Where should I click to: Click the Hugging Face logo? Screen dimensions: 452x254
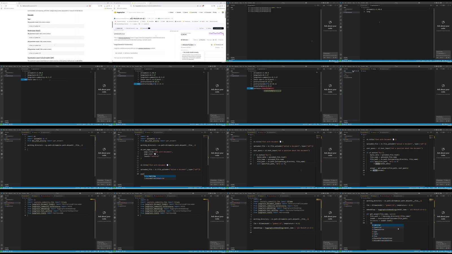click(120, 12)
